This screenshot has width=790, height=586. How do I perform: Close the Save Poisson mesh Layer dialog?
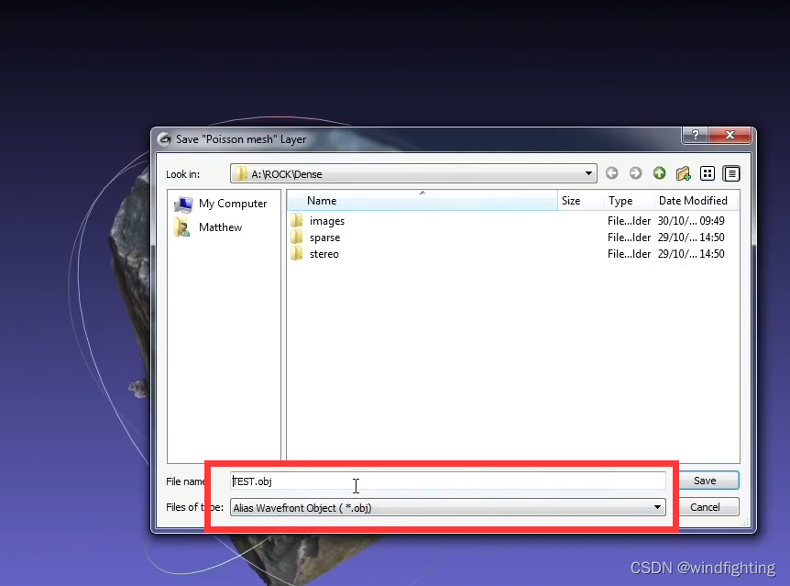click(x=730, y=135)
